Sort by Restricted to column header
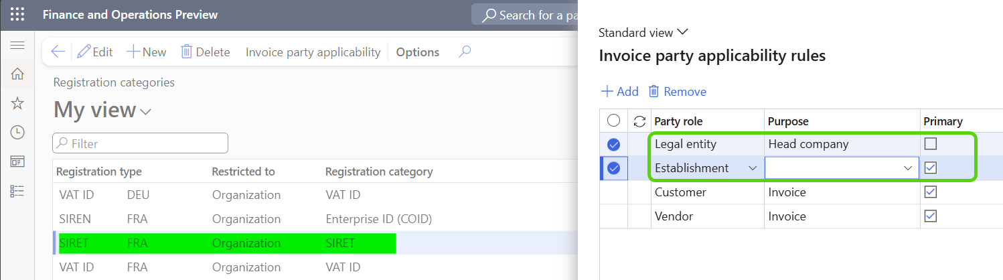Viewport: 1003px width, 280px height. 243,171
